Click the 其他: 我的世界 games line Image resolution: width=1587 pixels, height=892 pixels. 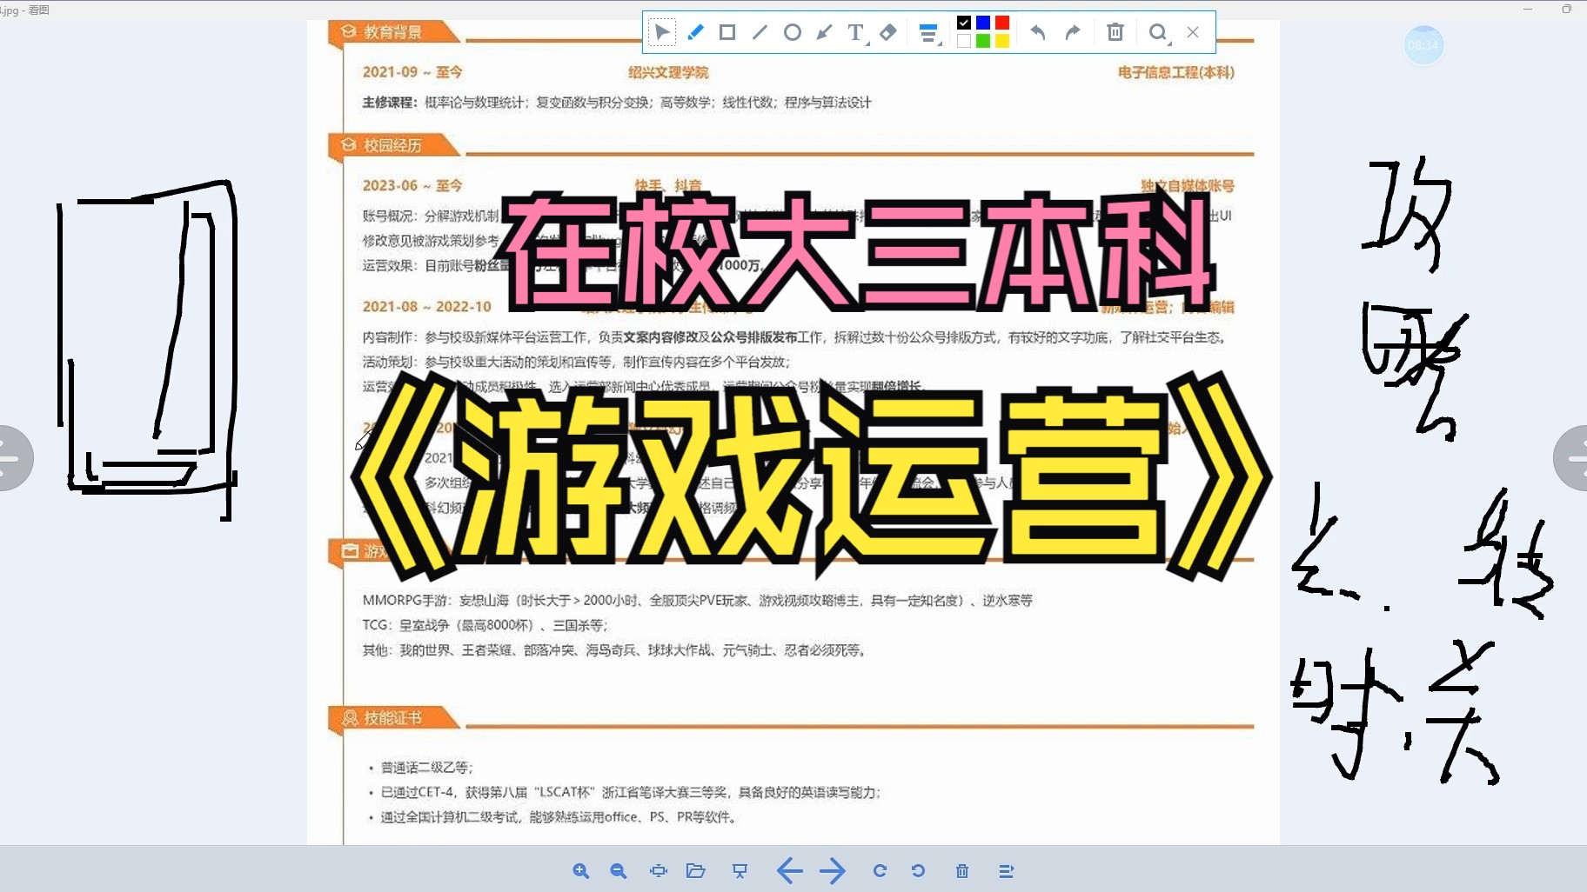click(x=614, y=650)
